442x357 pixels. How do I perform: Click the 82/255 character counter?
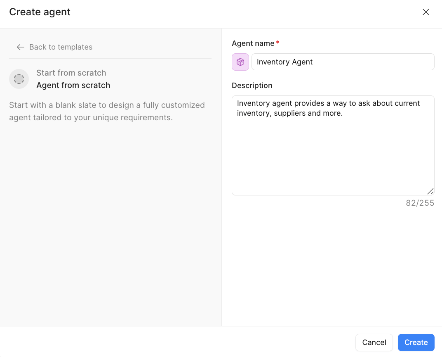pos(420,203)
